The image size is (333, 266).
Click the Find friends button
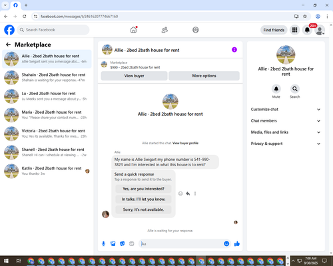[x=274, y=30]
